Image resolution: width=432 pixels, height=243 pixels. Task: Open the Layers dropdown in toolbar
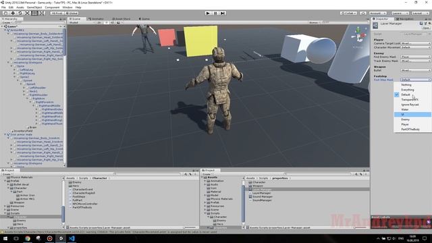point(400,13)
